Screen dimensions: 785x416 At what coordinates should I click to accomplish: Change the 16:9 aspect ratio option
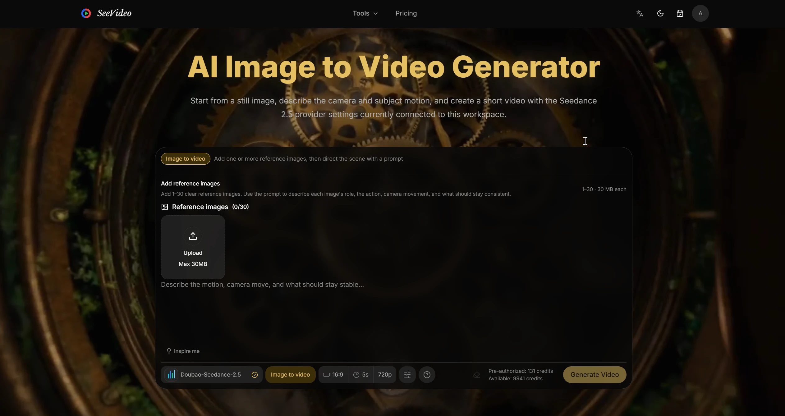333,375
